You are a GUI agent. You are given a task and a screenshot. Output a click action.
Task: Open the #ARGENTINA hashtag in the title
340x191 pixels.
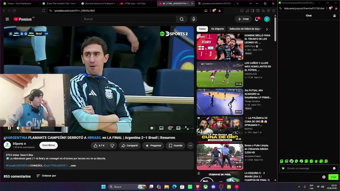pos(17,138)
